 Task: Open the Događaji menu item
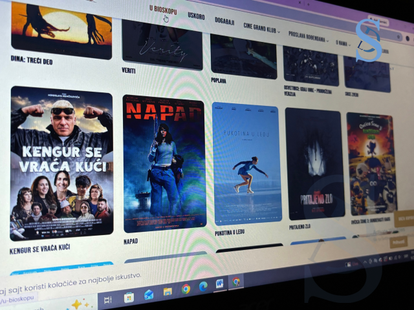224,21
